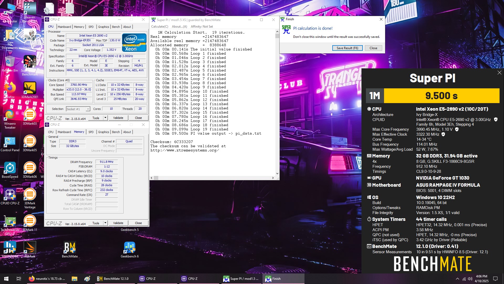Screen dimensions: 504x284
Task: Open the BenchMate desktop shortcut
Action: pyautogui.click(x=70, y=250)
